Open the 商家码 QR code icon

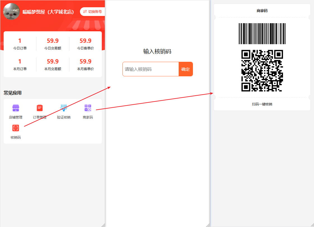click(x=88, y=108)
